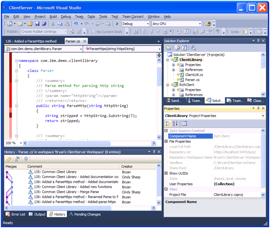Open the com.ibm.demo.clientlibrary.Parser type dropdown
The image size is (270, 228).
point(81,49)
